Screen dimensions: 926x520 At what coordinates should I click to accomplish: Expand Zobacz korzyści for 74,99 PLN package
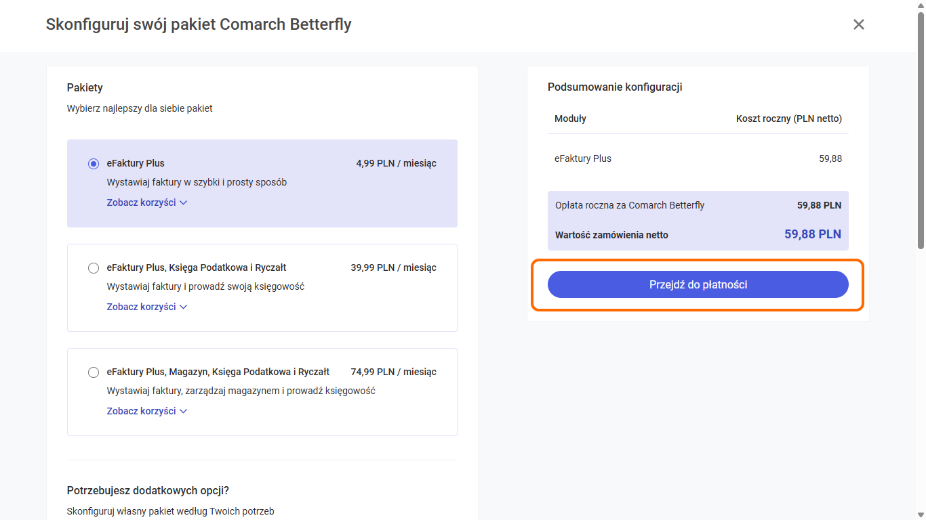click(141, 411)
